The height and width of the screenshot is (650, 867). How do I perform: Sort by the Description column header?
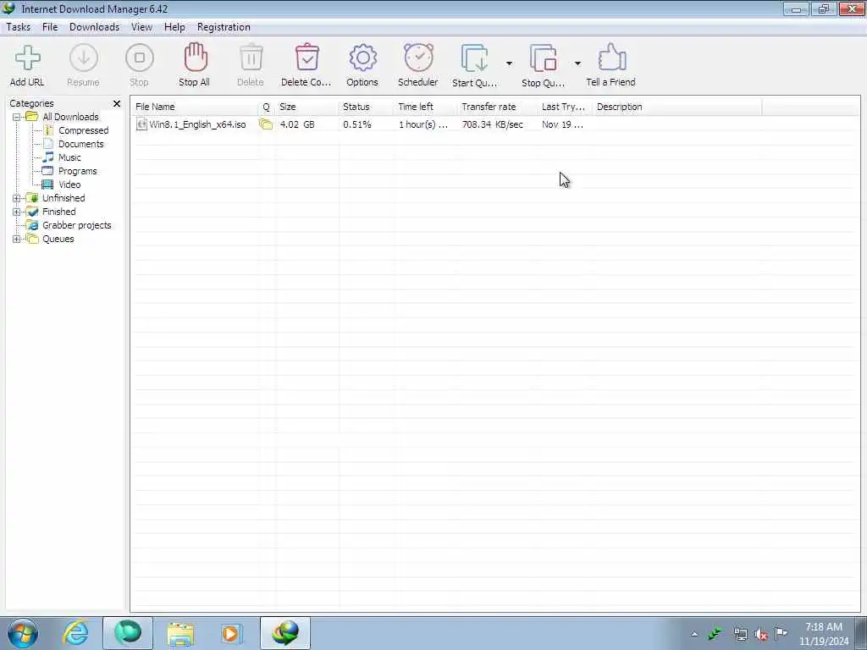click(676, 107)
